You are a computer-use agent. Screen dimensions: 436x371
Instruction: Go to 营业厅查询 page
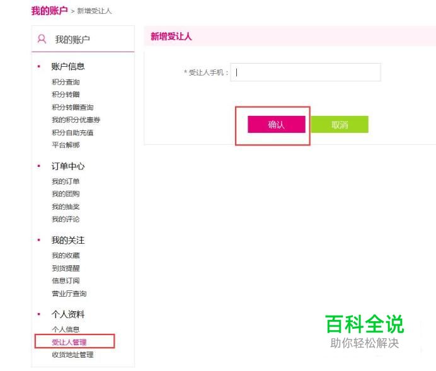click(x=69, y=294)
